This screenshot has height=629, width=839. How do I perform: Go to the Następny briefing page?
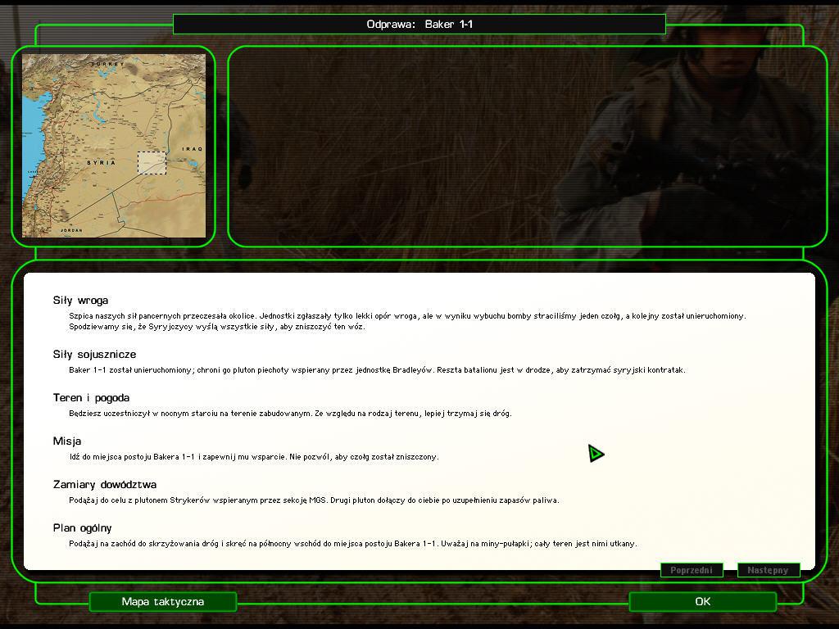(x=768, y=570)
